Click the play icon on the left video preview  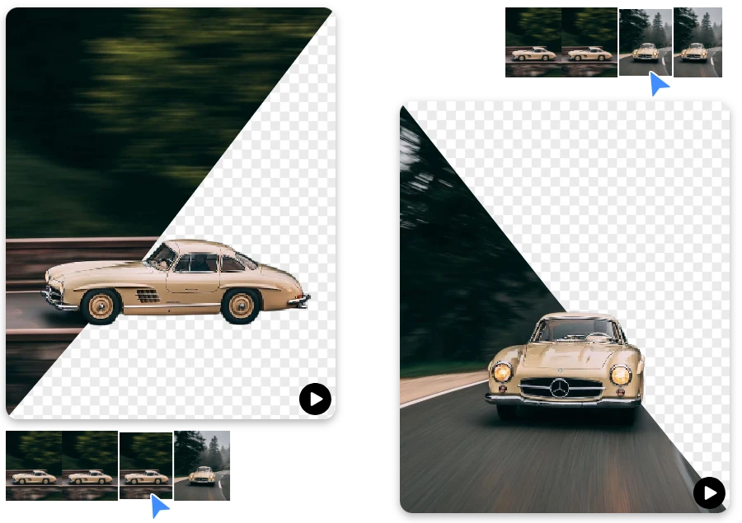(x=315, y=399)
